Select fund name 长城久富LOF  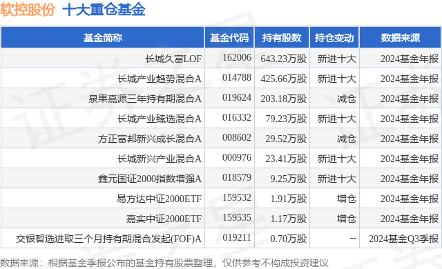pos(173,59)
